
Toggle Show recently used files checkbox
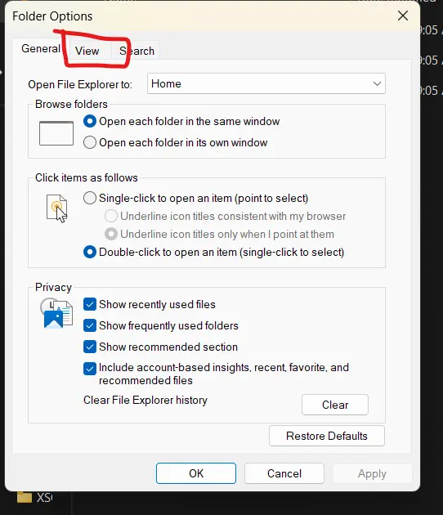(90, 304)
